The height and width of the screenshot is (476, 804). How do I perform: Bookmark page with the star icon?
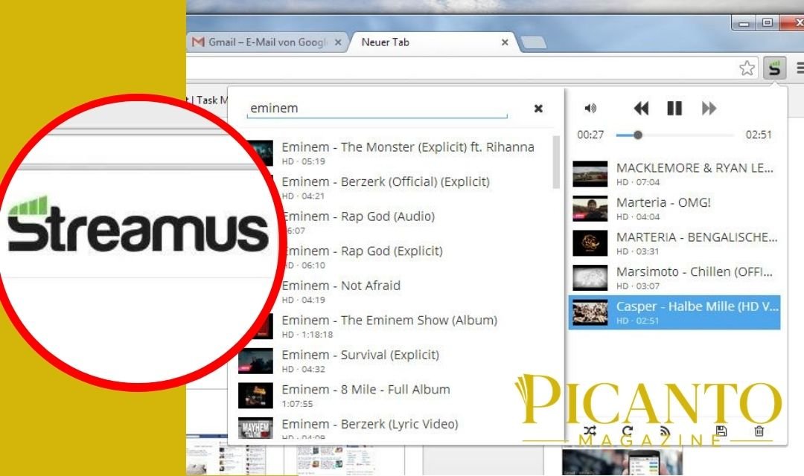[x=747, y=68]
